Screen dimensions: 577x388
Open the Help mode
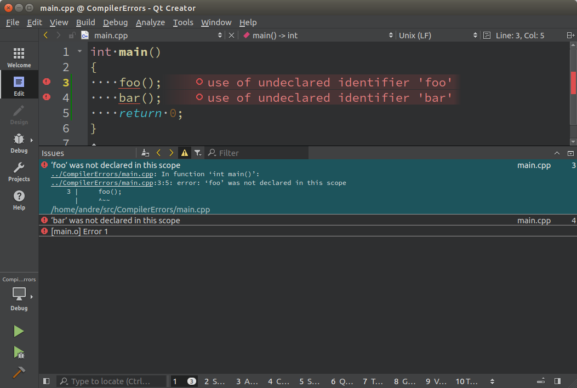pyautogui.click(x=19, y=200)
